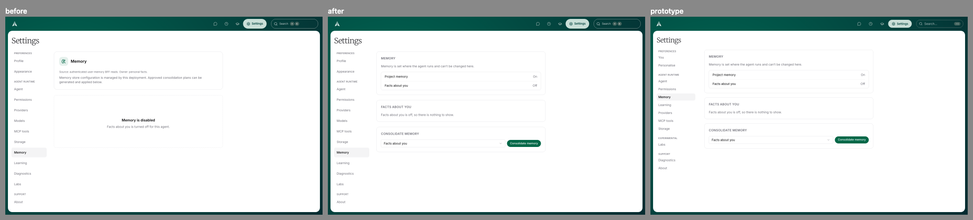The width and height of the screenshot is (973, 220).
Task: Select Profile in before panel sidebar
Action: pyautogui.click(x=29, y=61)
